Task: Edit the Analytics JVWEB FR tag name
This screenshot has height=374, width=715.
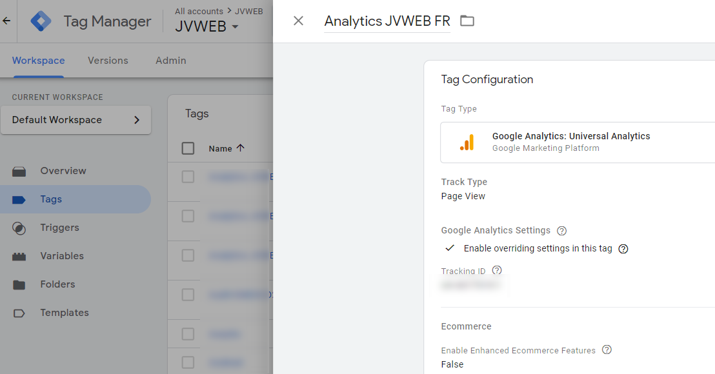Action: click(387, 21)
